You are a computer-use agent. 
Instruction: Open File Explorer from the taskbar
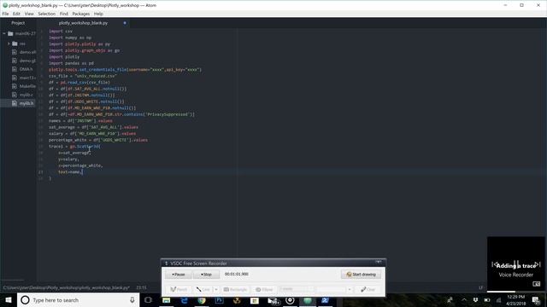(x=167, y=300)
